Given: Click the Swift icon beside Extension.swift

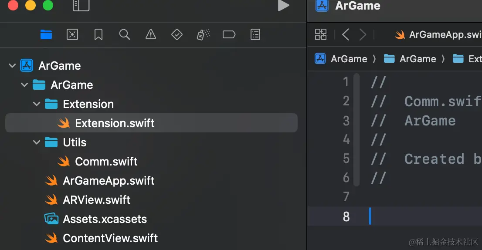Looking at the screenshot, I should tap(64, 123).
